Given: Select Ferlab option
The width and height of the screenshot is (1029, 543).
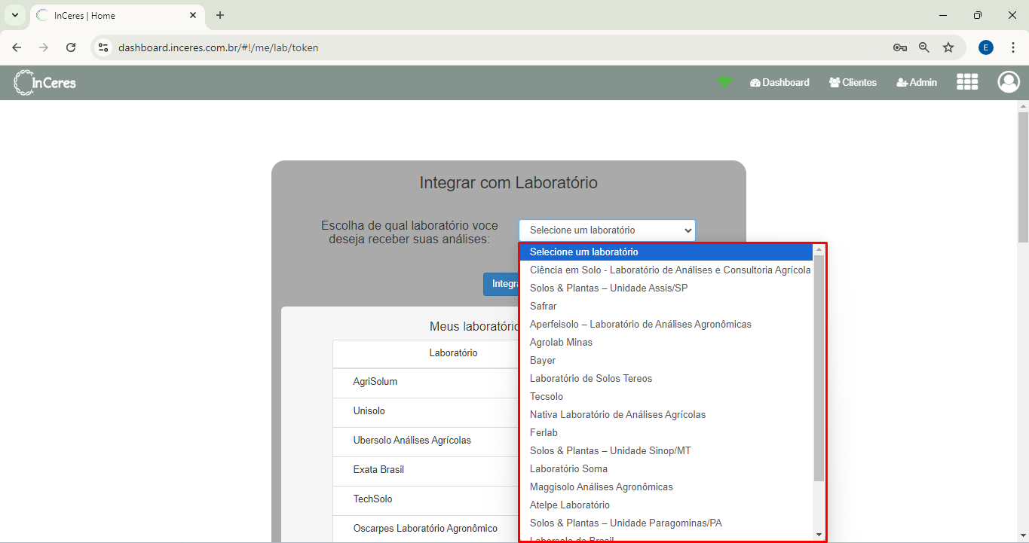Looking at the screenshot, I should (666, 432).
